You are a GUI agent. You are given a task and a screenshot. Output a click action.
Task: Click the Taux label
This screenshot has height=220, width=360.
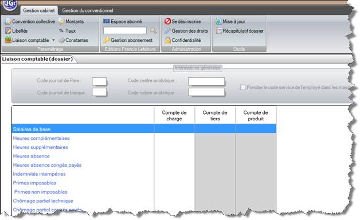click(x=71, y=31)
